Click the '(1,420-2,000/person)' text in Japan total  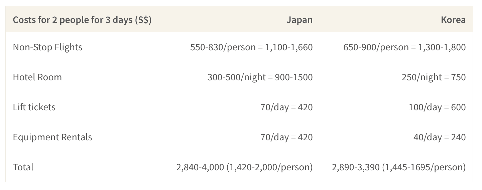(x=269, y=167)
